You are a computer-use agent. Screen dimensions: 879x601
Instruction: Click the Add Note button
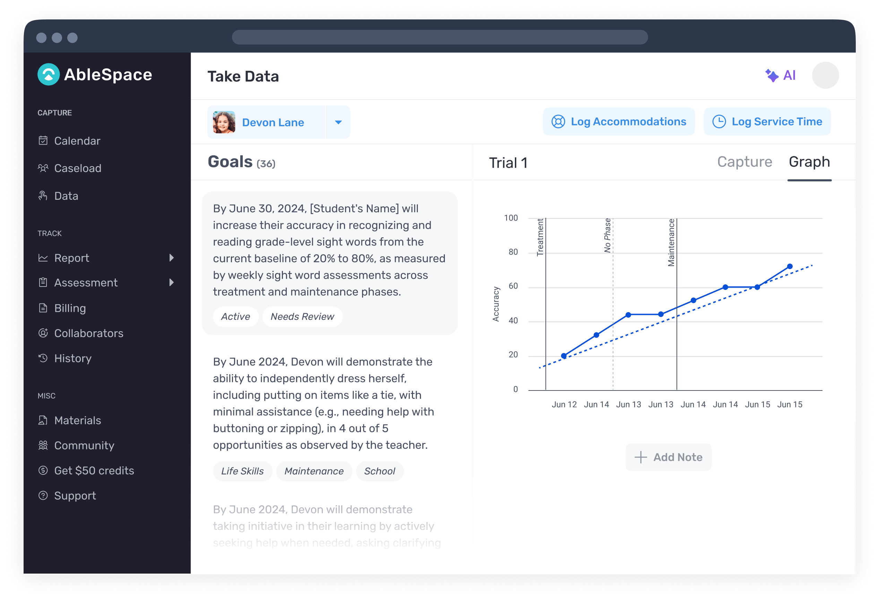(668, 457)
